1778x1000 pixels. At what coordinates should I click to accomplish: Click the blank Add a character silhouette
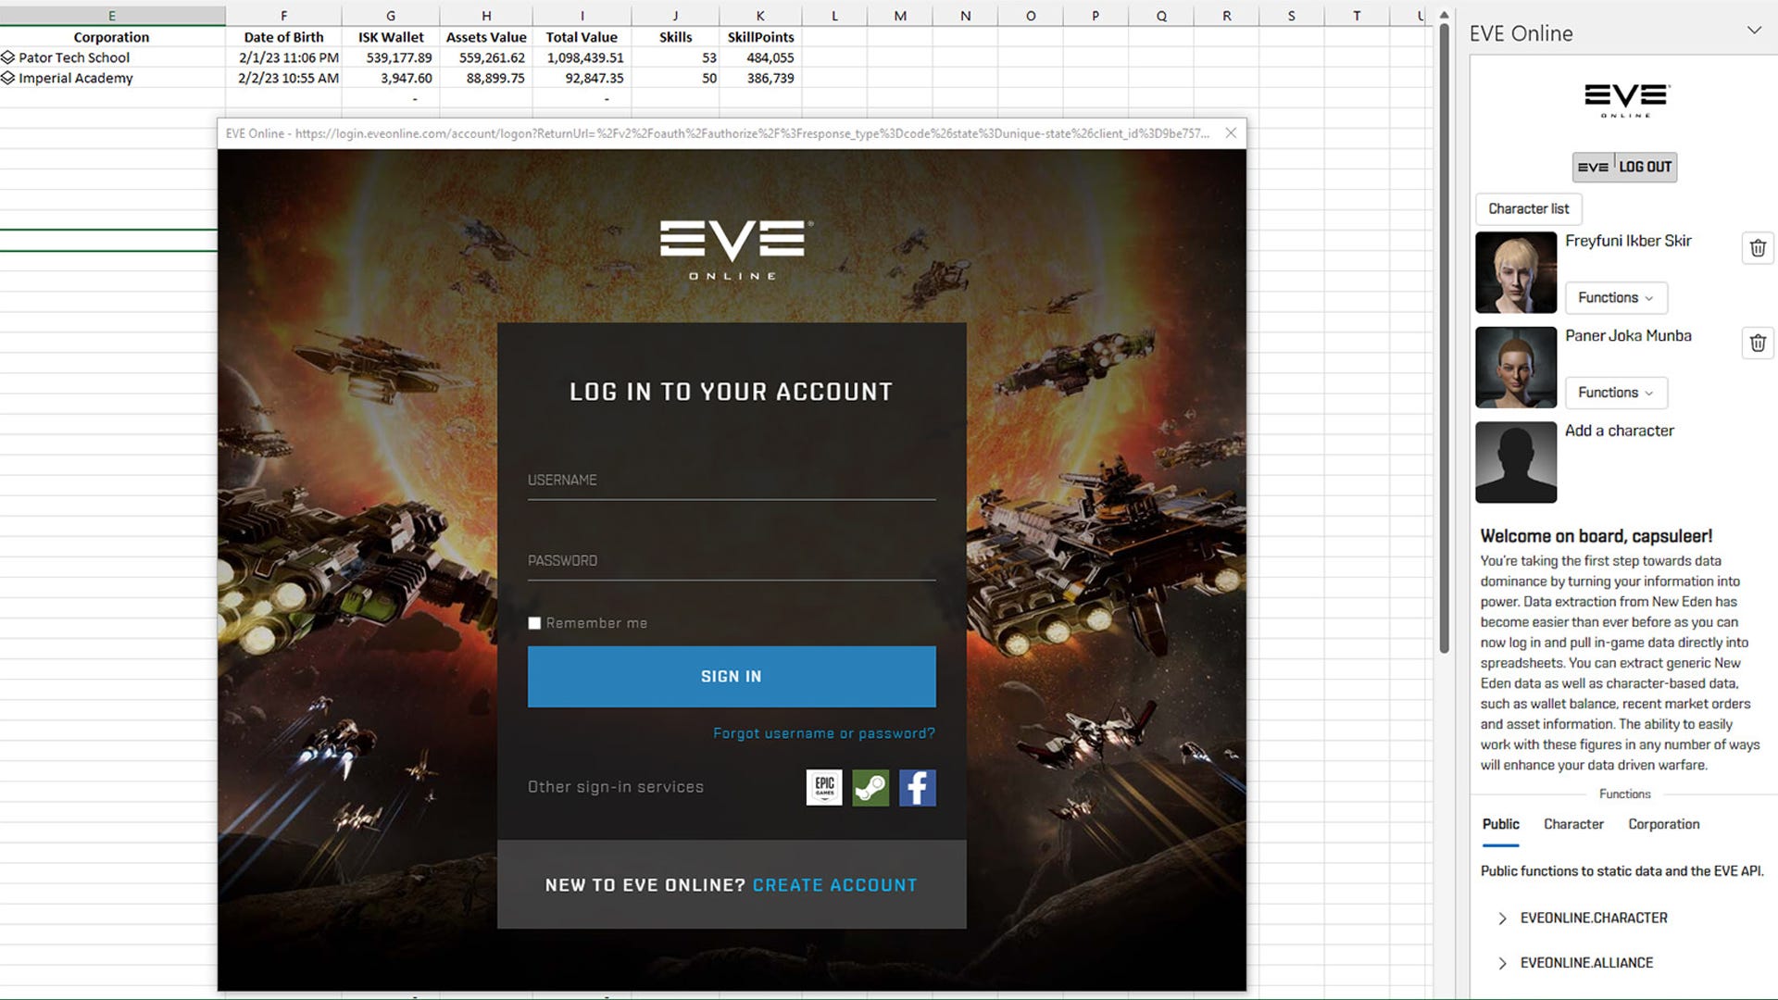[x=1516, y=462]
